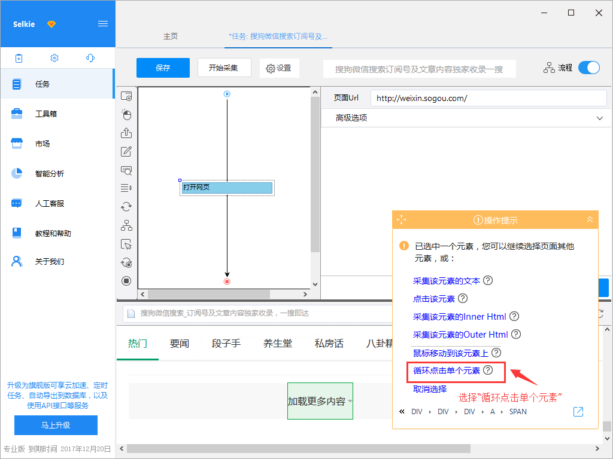Screen dimensions: 613x459
Task: Open the gear settings icon in sidebar
Action: (x=54, y=58)
